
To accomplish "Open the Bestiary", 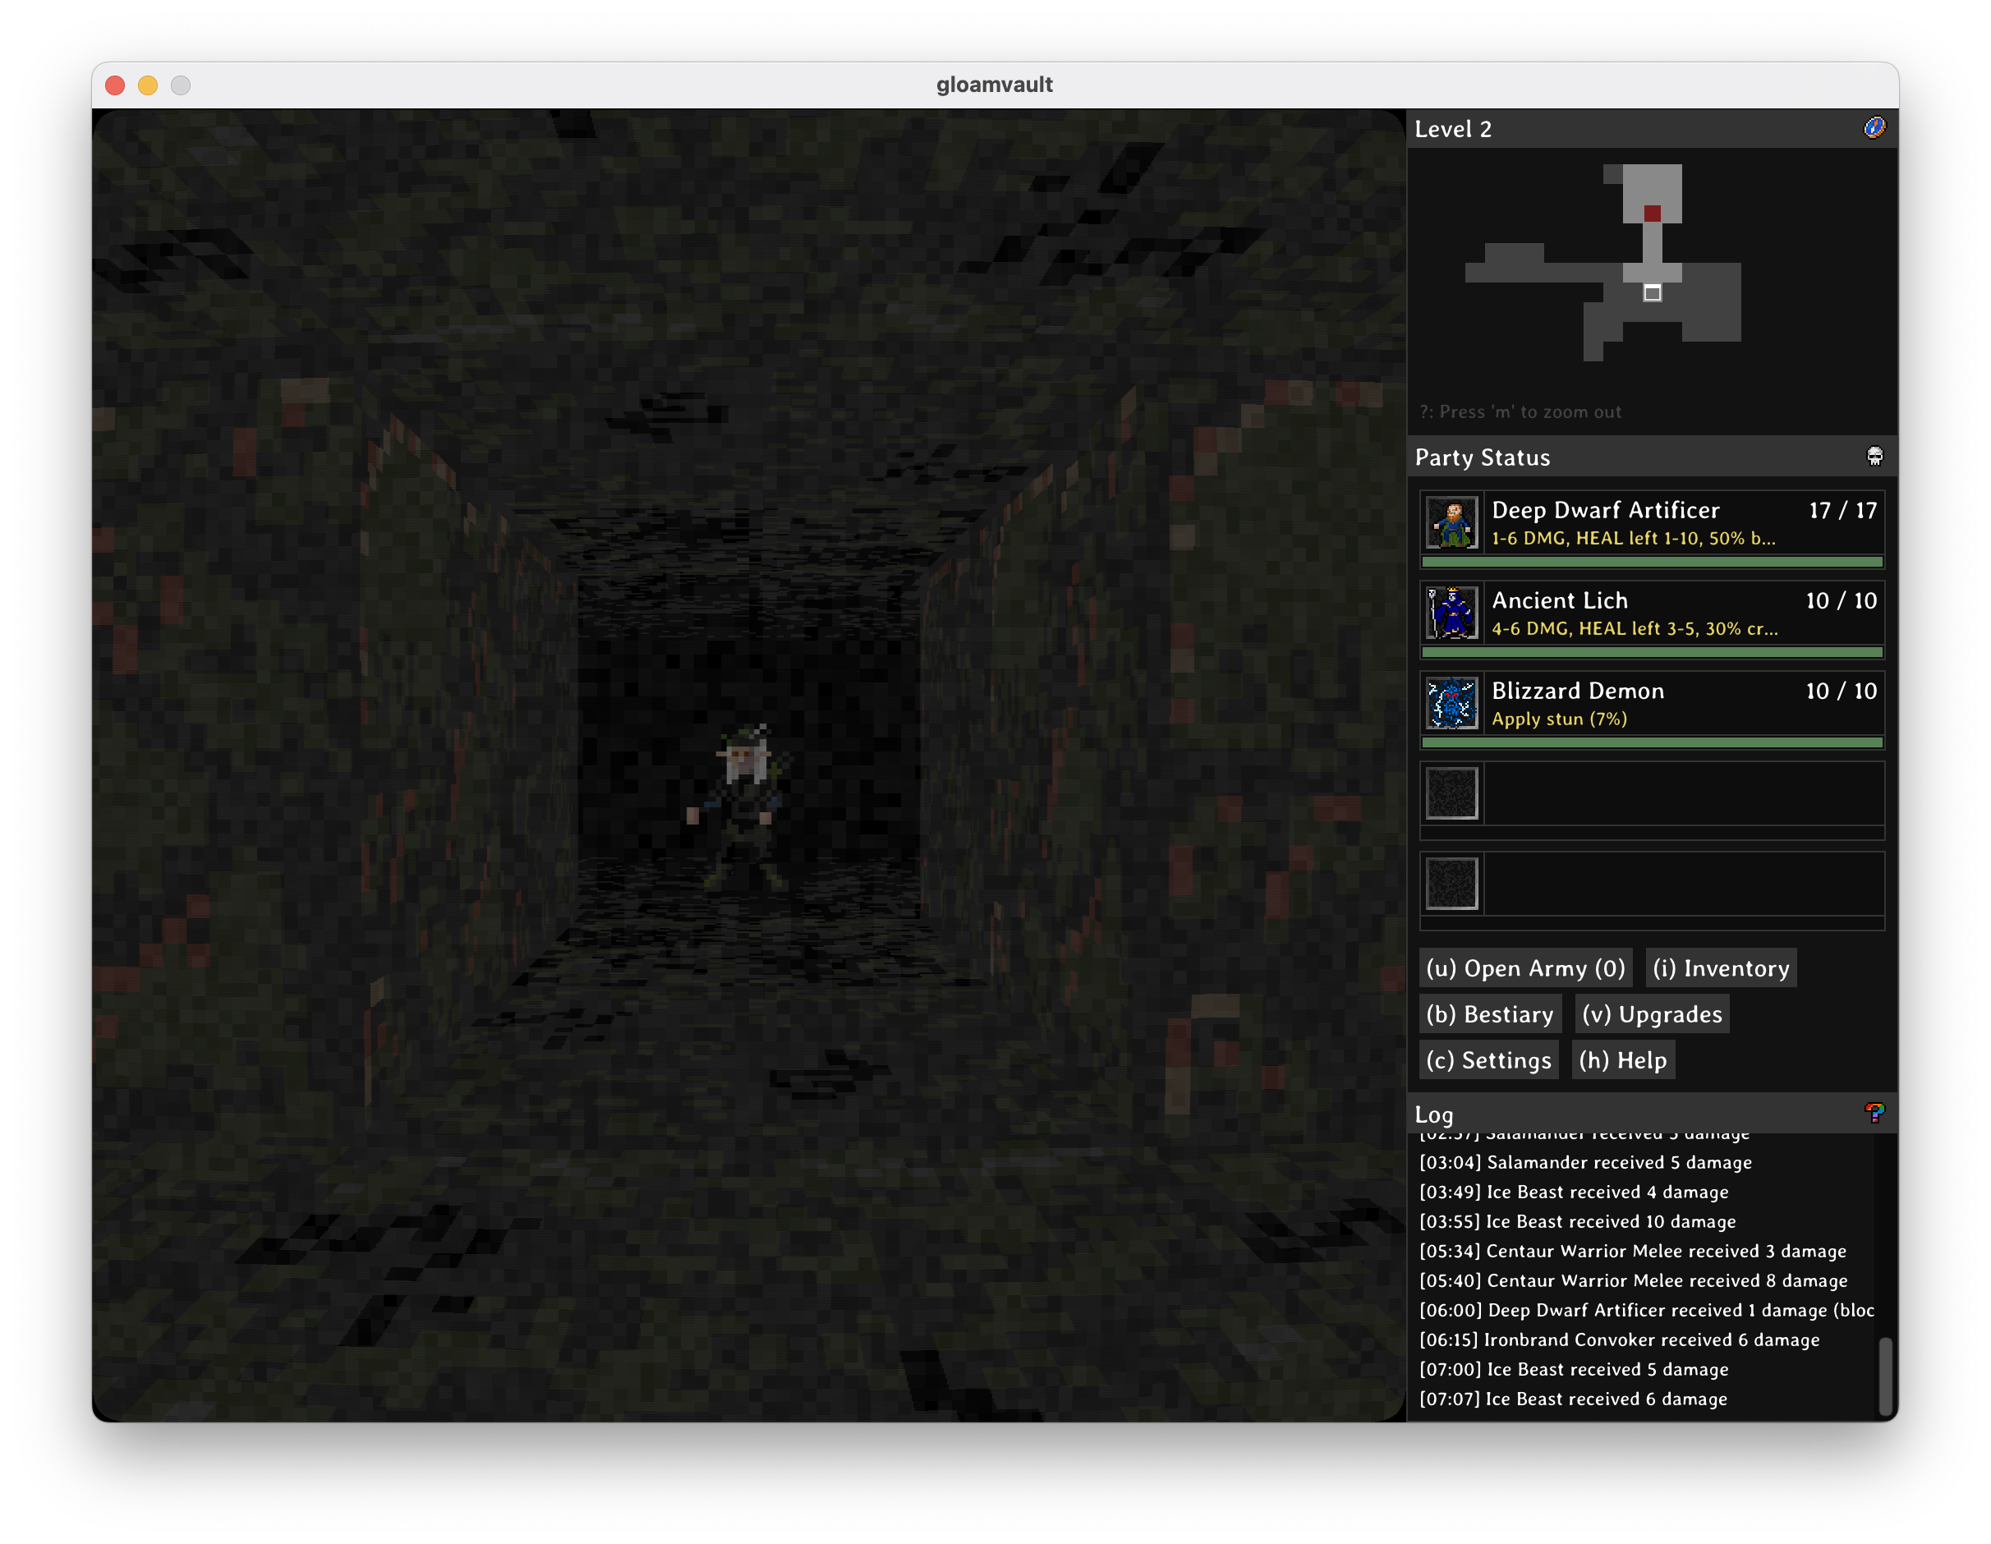I will point(1490,1014).
